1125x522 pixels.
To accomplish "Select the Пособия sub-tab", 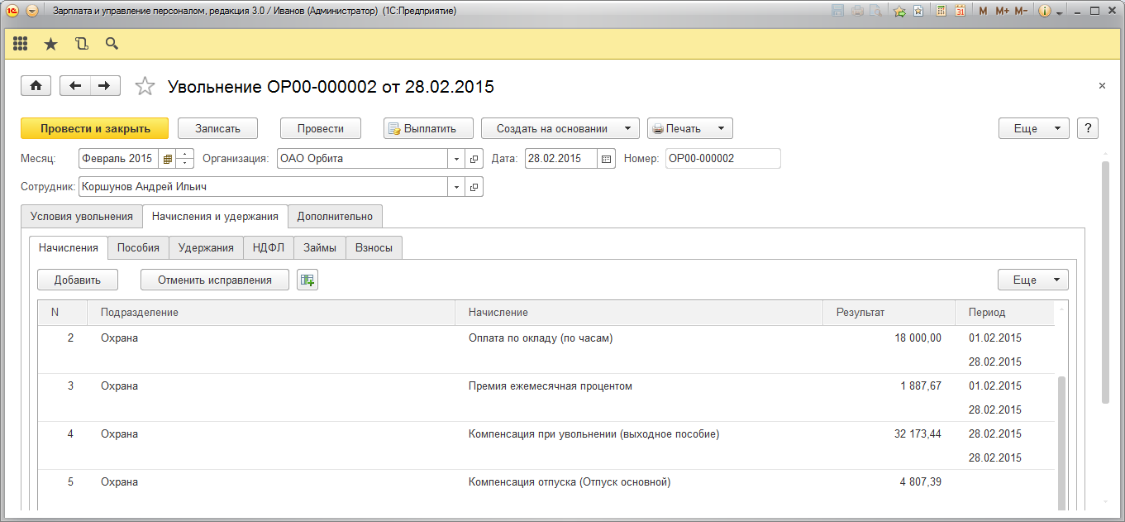I will coord(138,247).
